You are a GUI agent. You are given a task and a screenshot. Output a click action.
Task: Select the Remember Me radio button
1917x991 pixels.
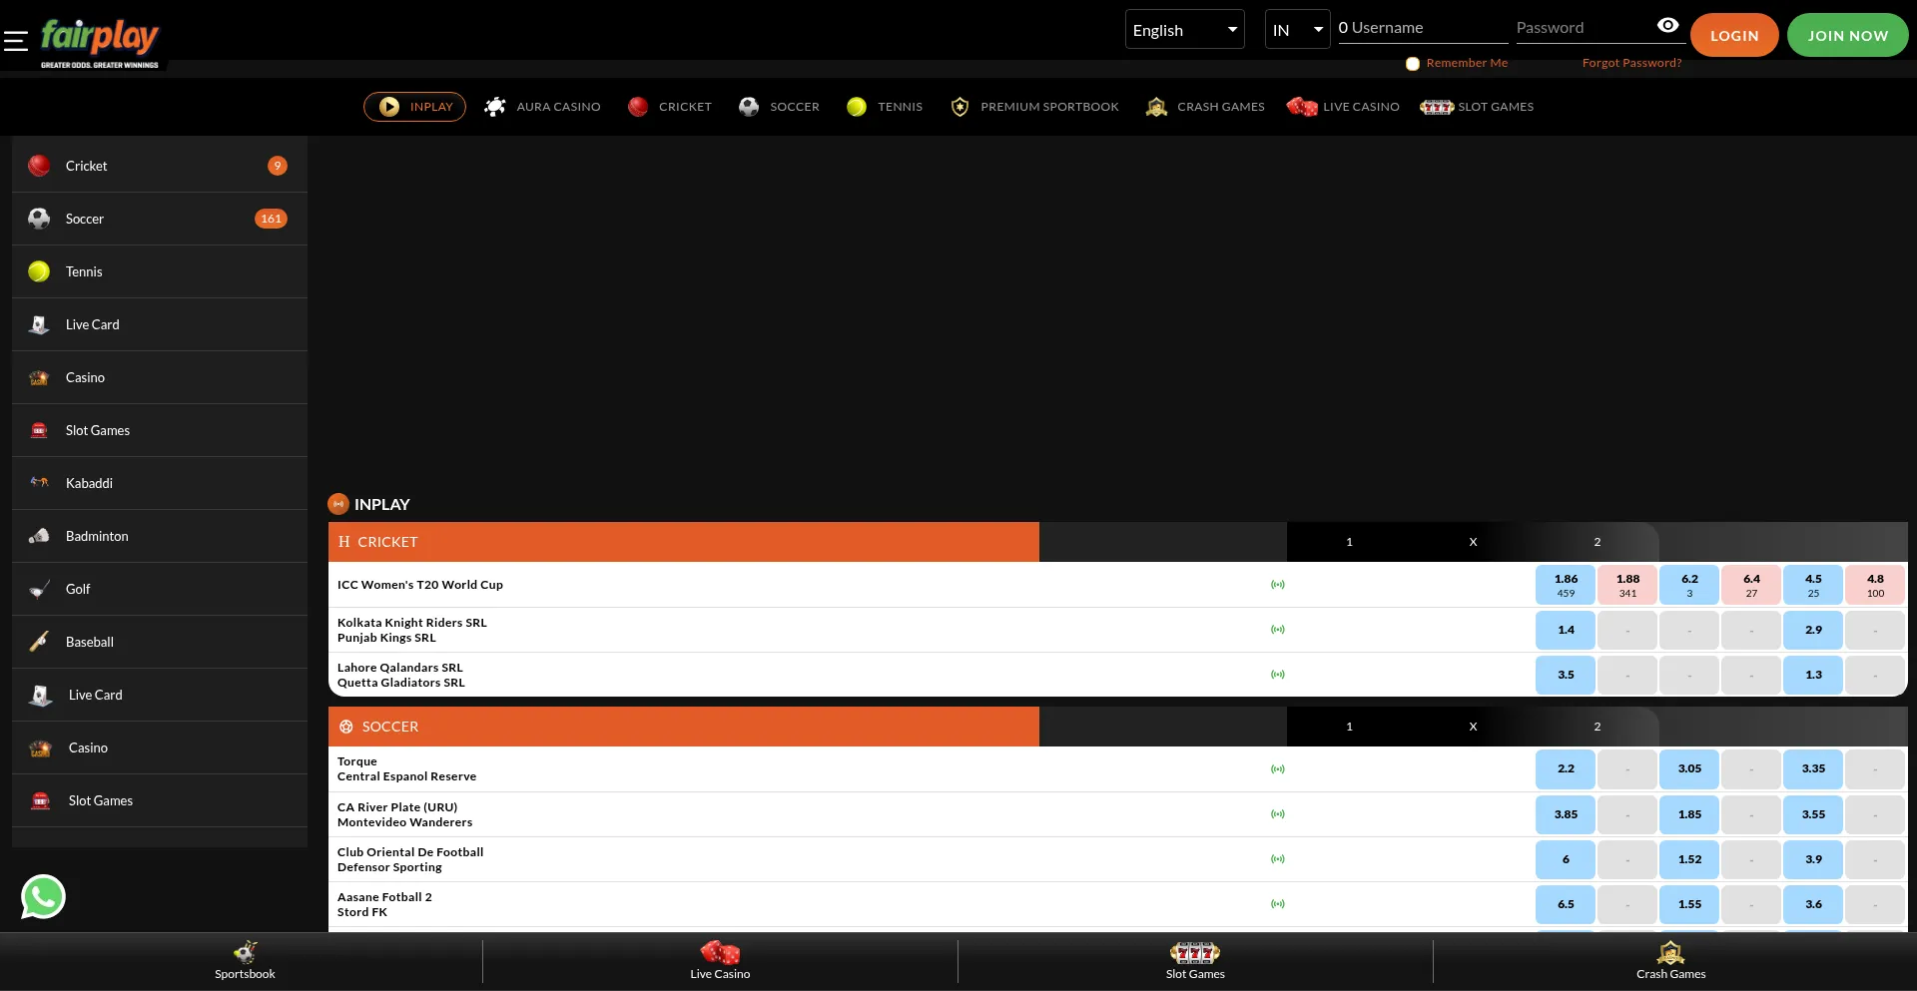pyautogui.click(x=1413, y=64)
